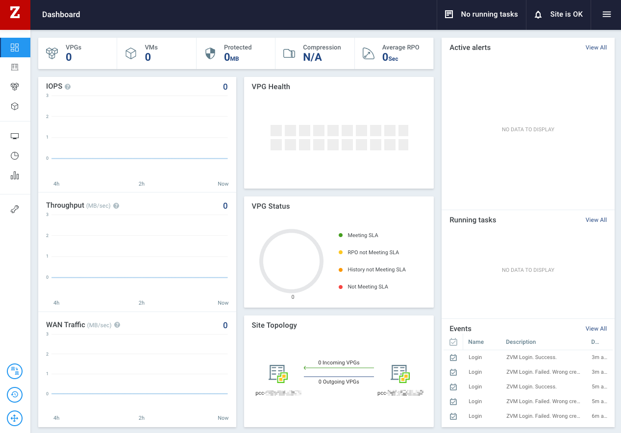The width and height of the screenshot is (621, 433).
Task: Click the VMs count card
Action: (157, 53)
